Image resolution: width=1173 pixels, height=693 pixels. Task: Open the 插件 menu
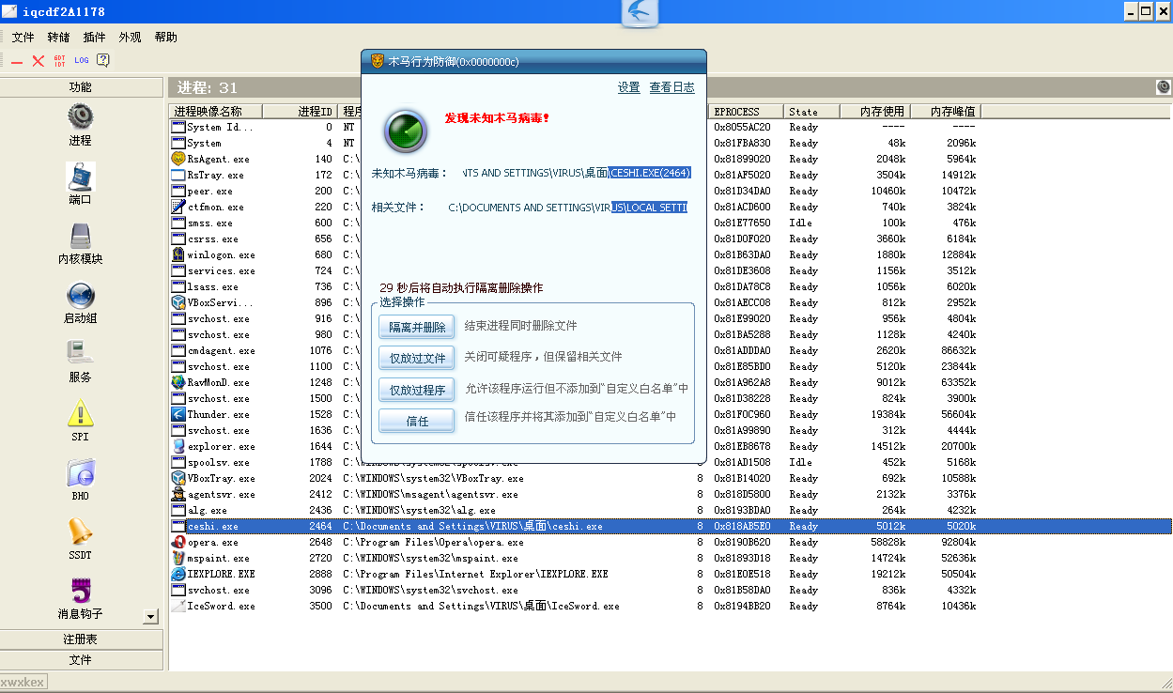pyautogui.click(x=94, y=38)
